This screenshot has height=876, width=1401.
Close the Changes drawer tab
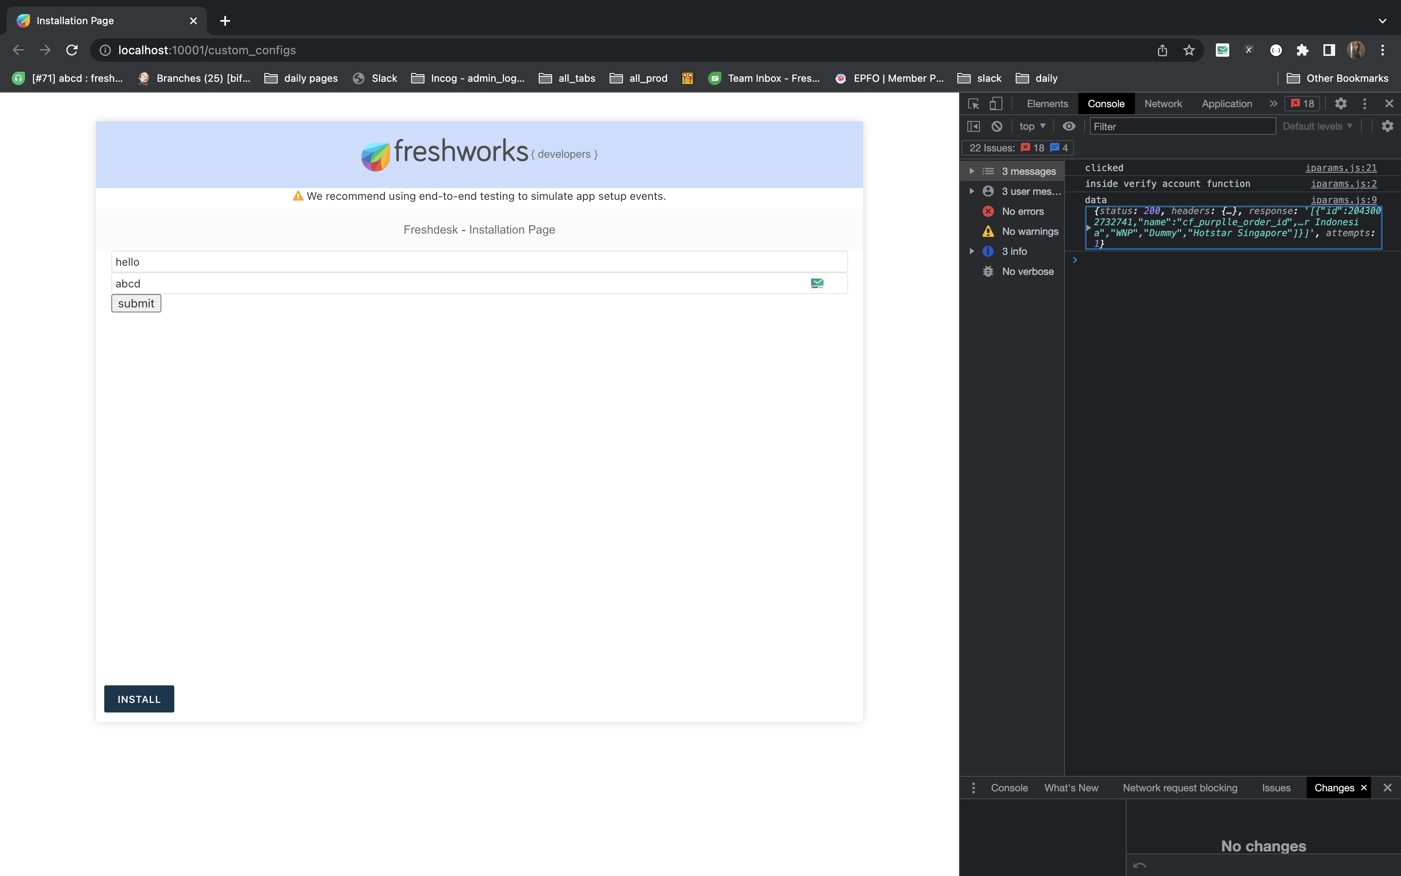click(1363, 788)
